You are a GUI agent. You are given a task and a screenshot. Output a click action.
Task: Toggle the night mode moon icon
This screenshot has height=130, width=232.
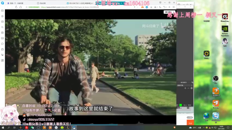160,7
